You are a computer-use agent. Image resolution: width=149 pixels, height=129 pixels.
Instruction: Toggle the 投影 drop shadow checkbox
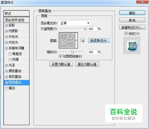tap(6, 25)
